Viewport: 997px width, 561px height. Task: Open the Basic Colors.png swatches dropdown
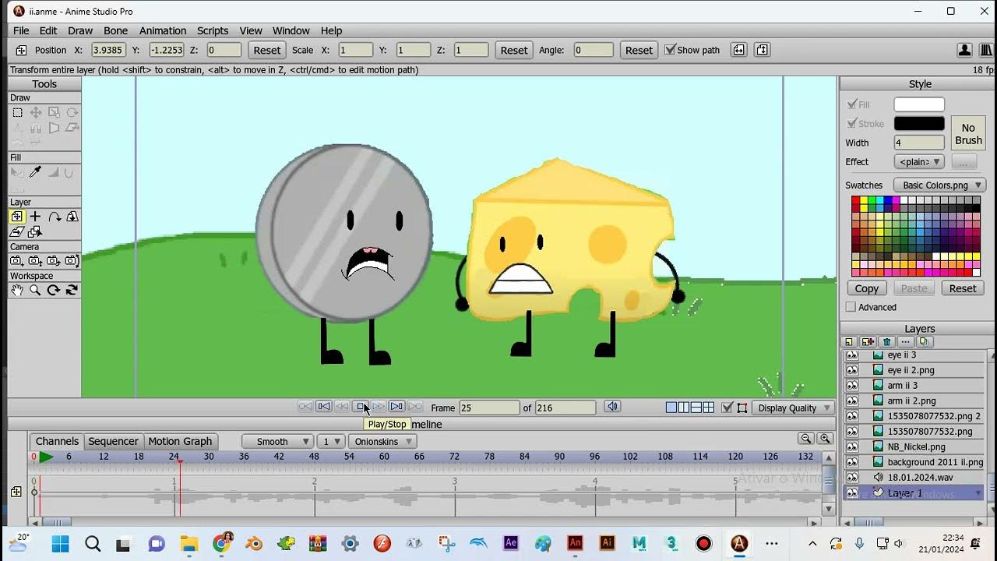click(x=940, y=185)
